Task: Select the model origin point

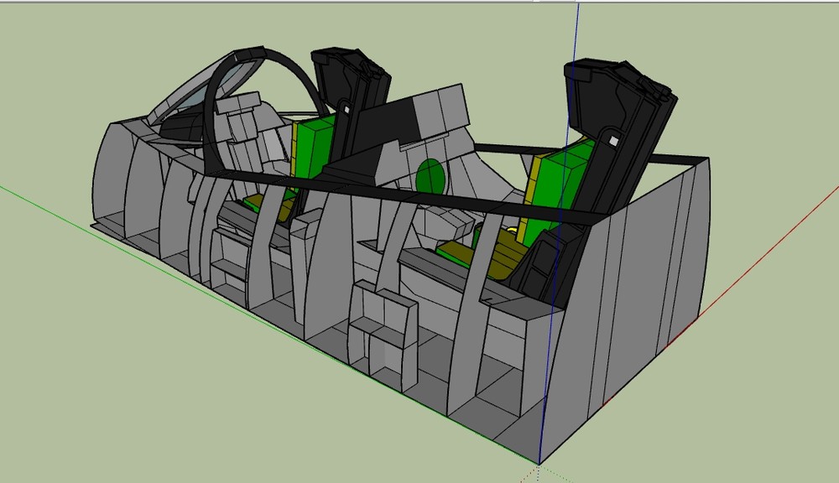Action: [539, 463]
